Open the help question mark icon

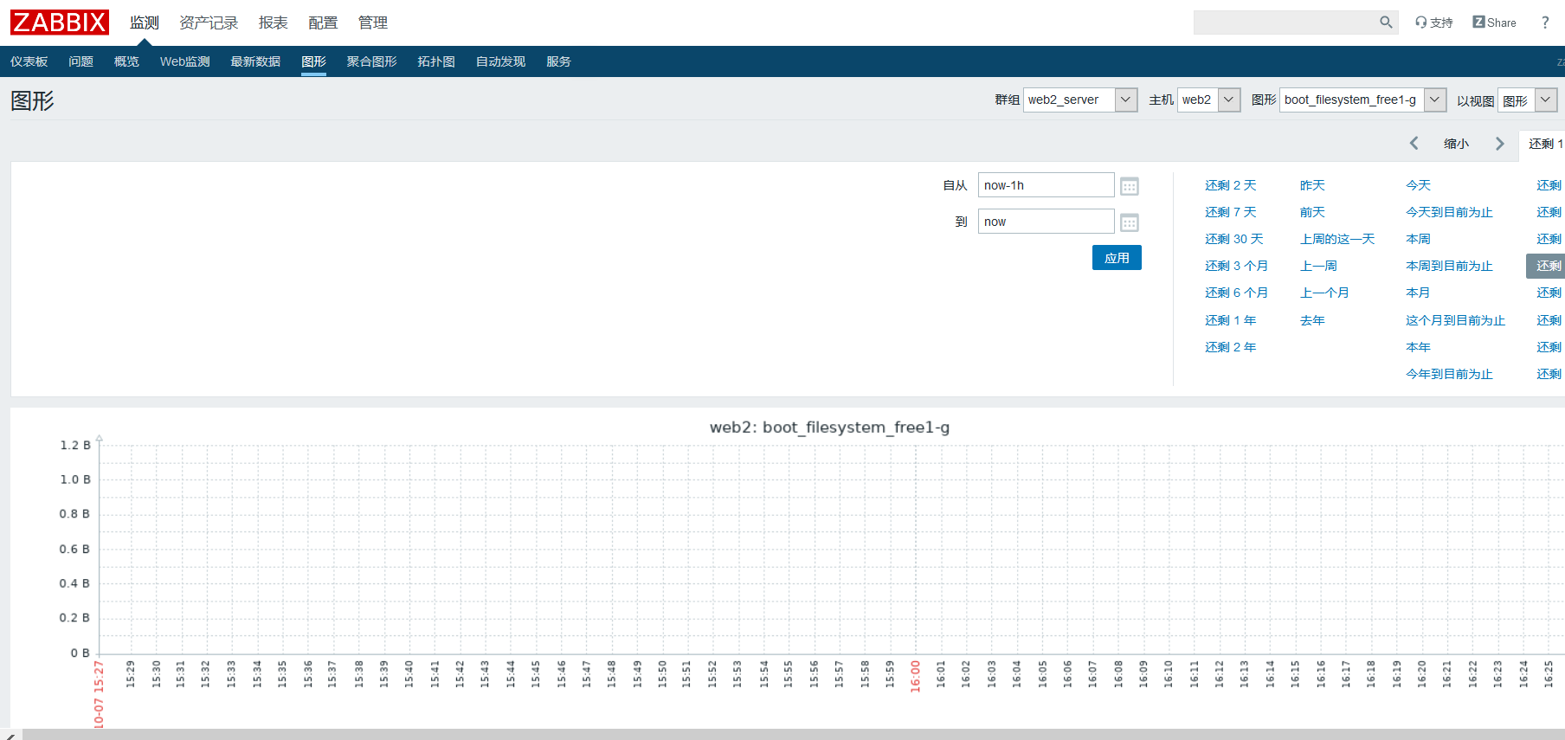click(1545, 23)
